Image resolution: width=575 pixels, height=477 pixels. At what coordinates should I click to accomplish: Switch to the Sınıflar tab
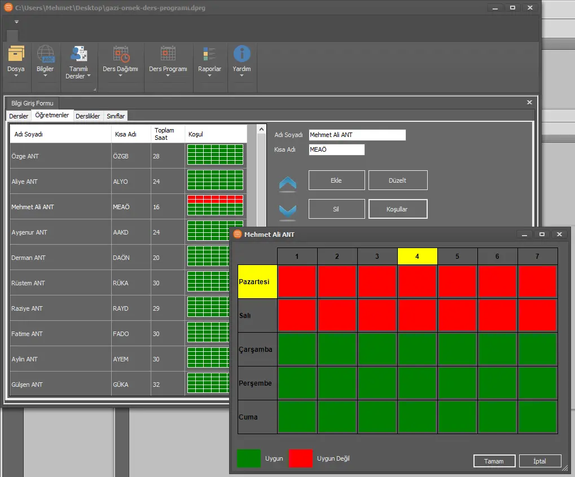116,116
